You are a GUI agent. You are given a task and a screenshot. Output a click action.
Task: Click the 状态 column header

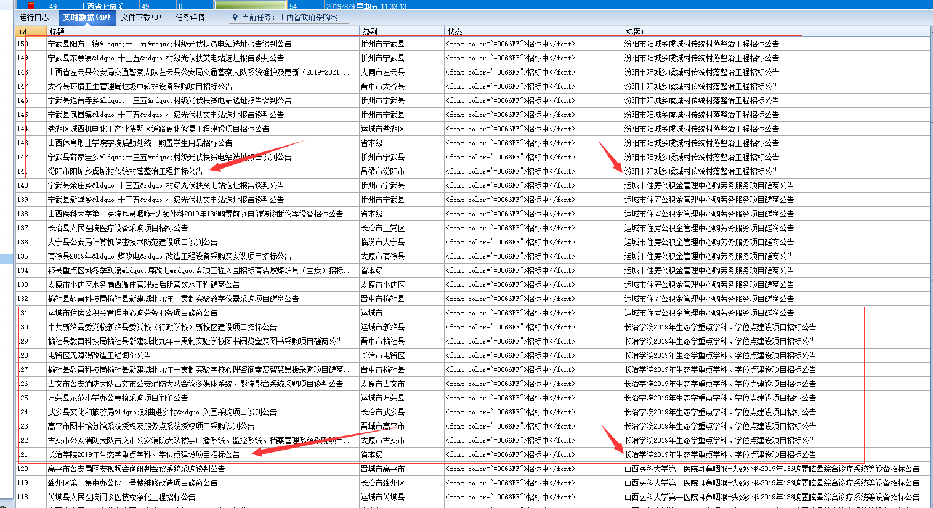tap(533, 31)
